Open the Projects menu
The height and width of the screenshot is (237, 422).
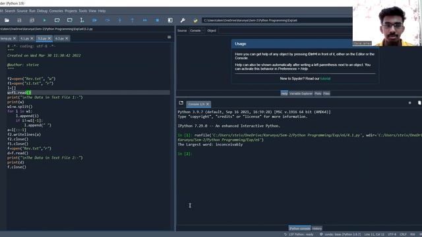pyautogui.click(x=71, y=11)
